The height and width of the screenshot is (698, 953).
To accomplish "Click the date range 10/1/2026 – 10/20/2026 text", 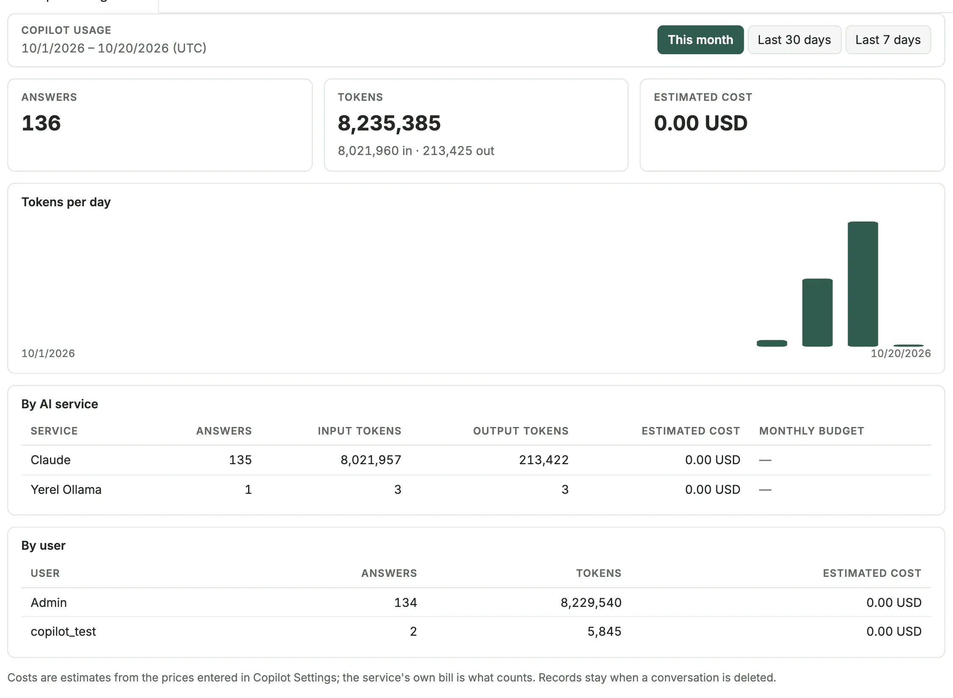I will (114, 48).
